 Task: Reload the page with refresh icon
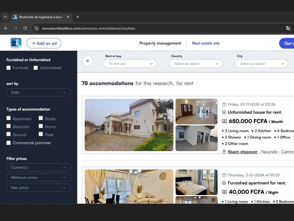[x=25, y=28]
